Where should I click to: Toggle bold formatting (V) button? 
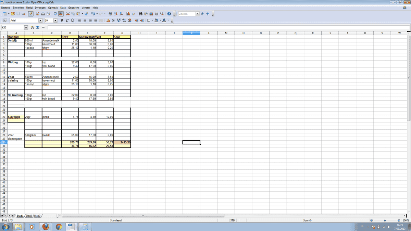(62, 21)
